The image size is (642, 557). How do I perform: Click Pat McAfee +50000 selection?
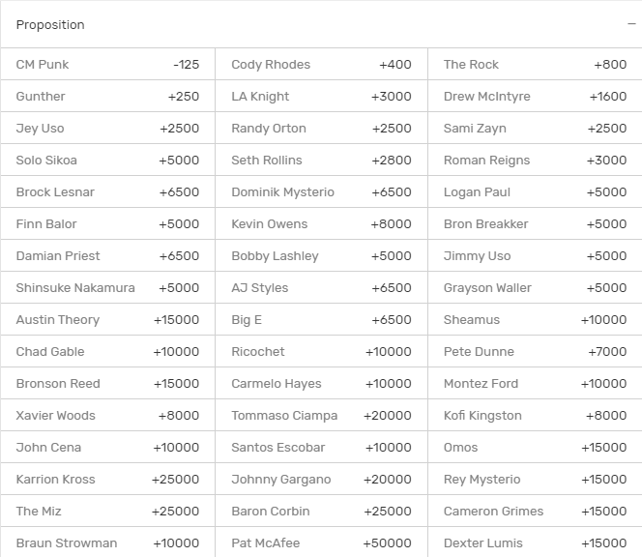coord(321,542)
